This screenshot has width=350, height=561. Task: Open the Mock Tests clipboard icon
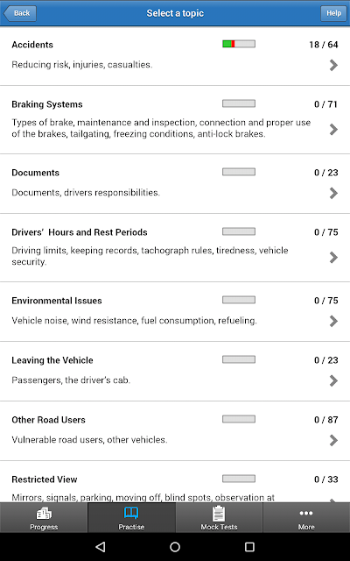(219, 514)
